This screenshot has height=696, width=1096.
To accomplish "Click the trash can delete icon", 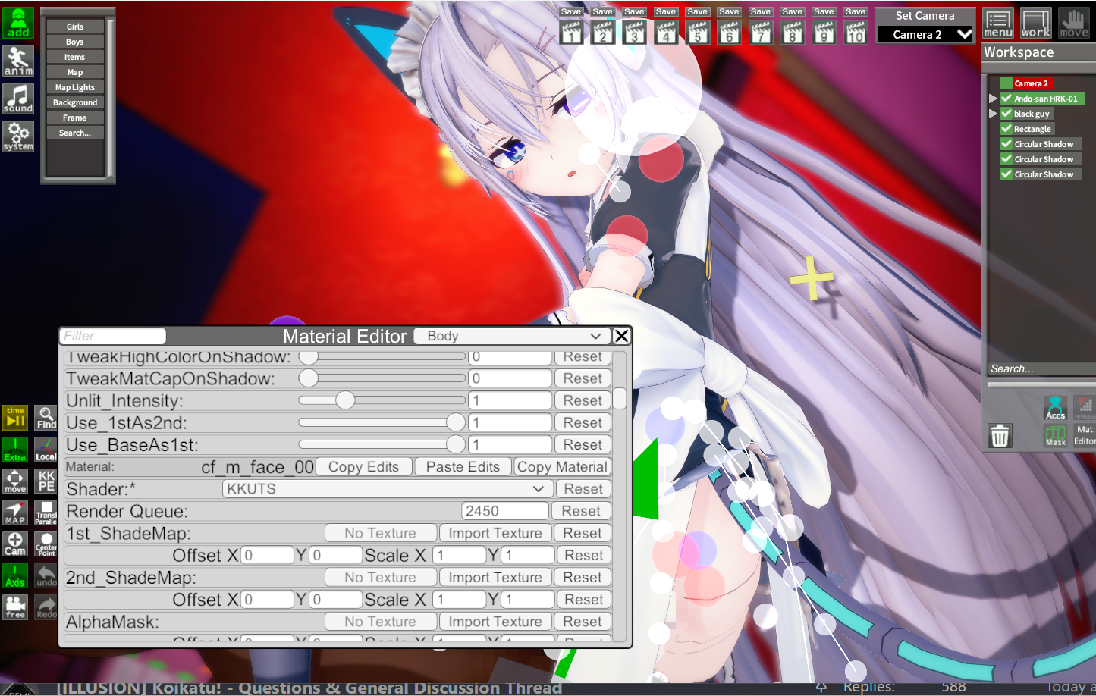I will (x=1000, y=436).
